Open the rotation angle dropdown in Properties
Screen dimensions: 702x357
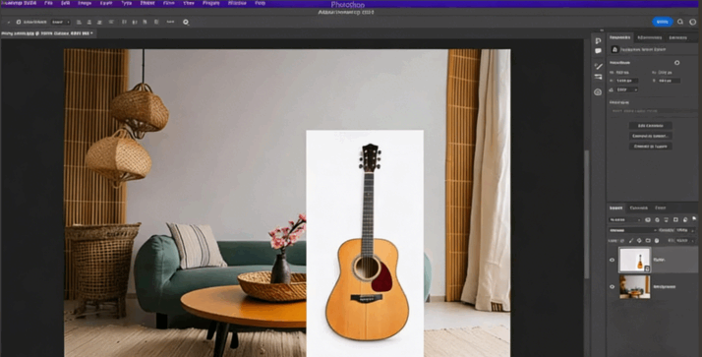[627, 89]
